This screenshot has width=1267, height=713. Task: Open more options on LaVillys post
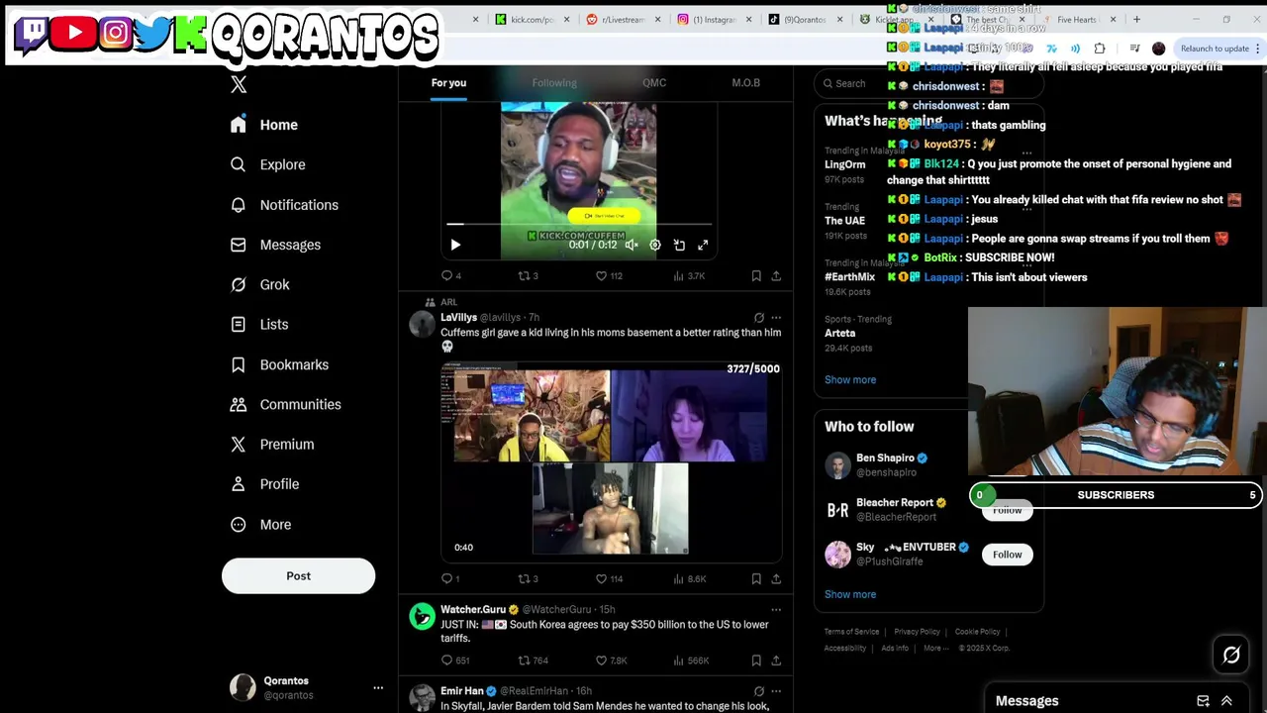(x=776, y=318)
